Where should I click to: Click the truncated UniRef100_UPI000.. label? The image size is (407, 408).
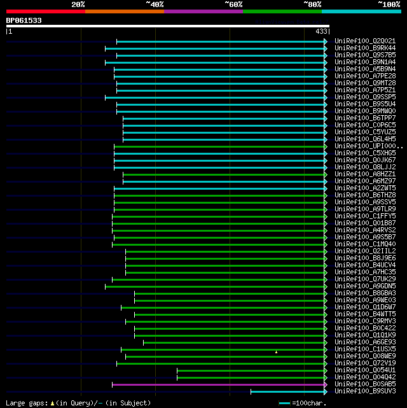369,146
